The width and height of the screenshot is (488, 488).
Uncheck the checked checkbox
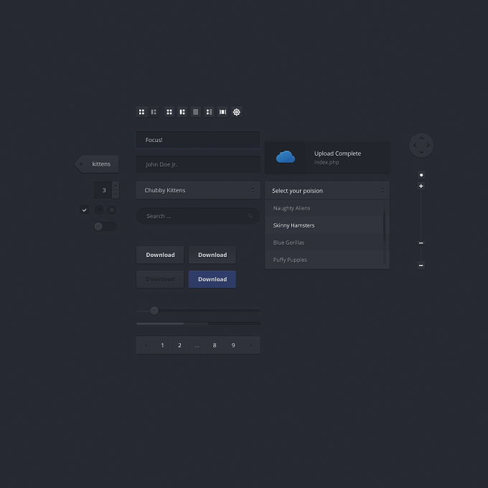[84, 210]
